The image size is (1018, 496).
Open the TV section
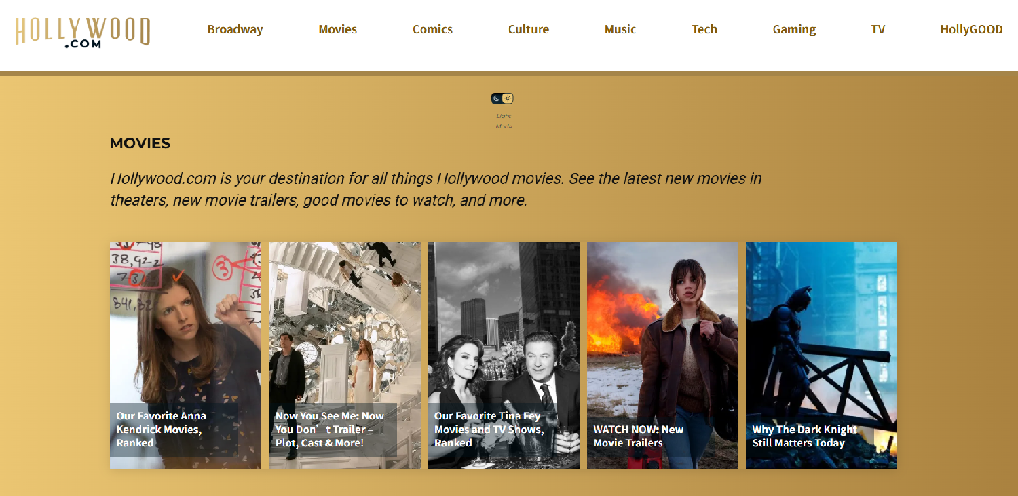(878, 29)
